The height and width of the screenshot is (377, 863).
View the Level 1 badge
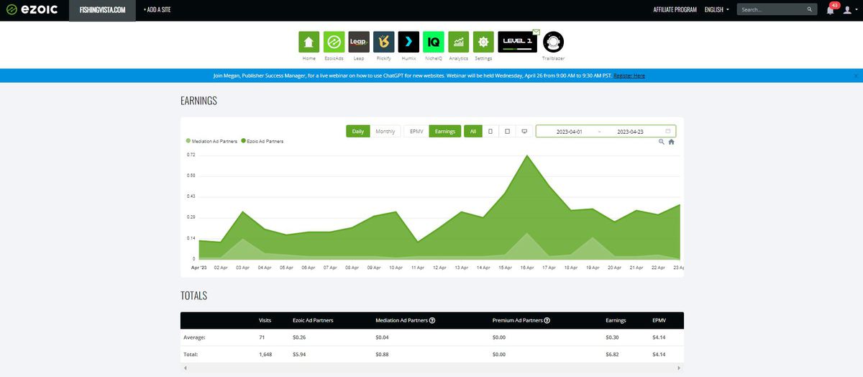click(x=517, y=42)
